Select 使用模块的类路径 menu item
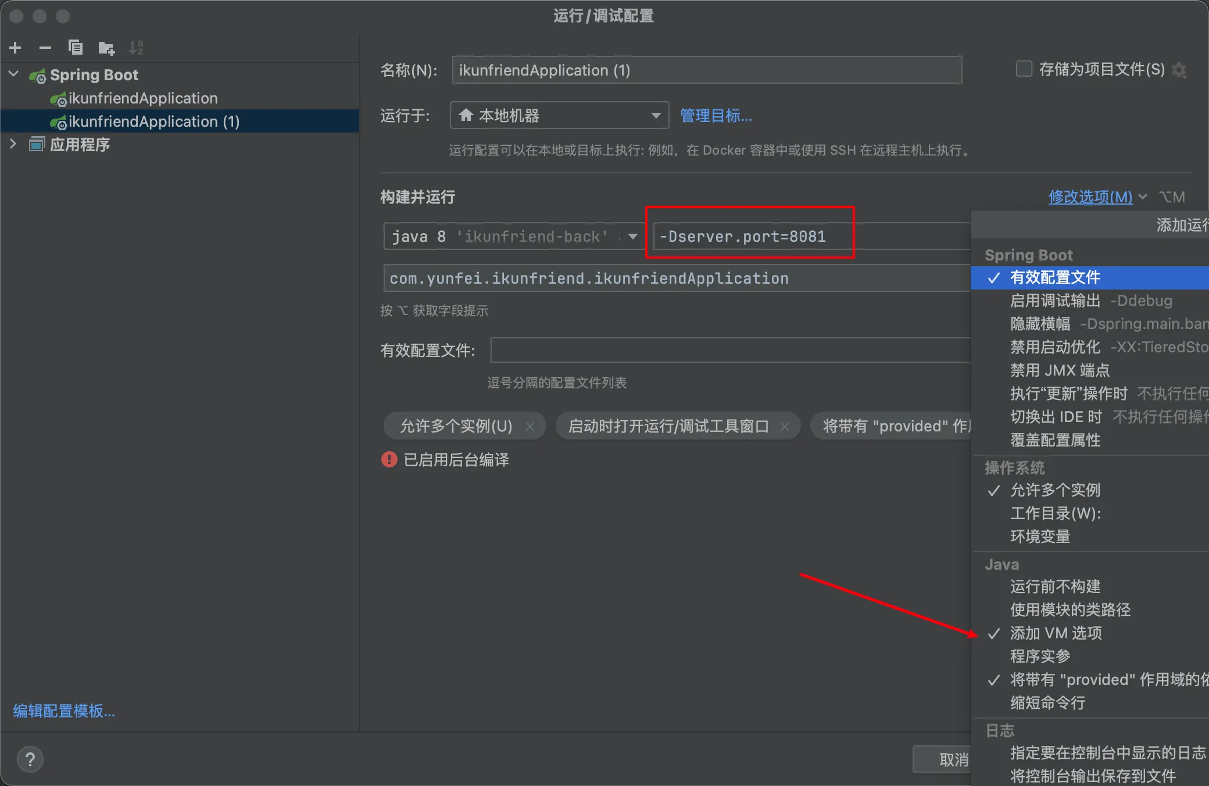This screenshot has height=786, width=1209. point(1090,610)
